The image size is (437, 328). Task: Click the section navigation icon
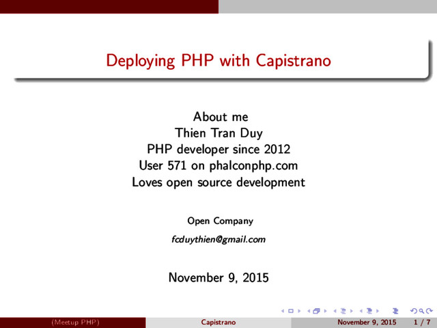coord(369,311)
